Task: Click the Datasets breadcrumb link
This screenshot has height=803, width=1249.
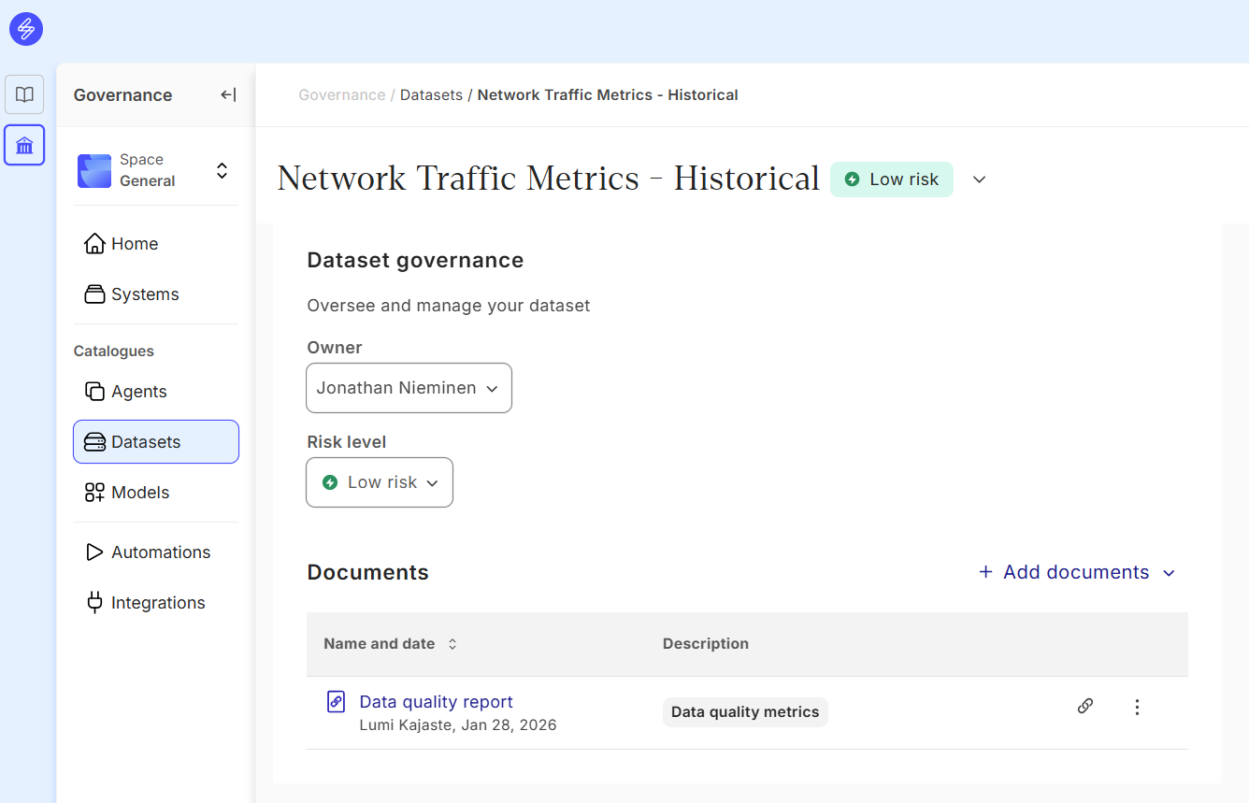Action: pos(431,94)
